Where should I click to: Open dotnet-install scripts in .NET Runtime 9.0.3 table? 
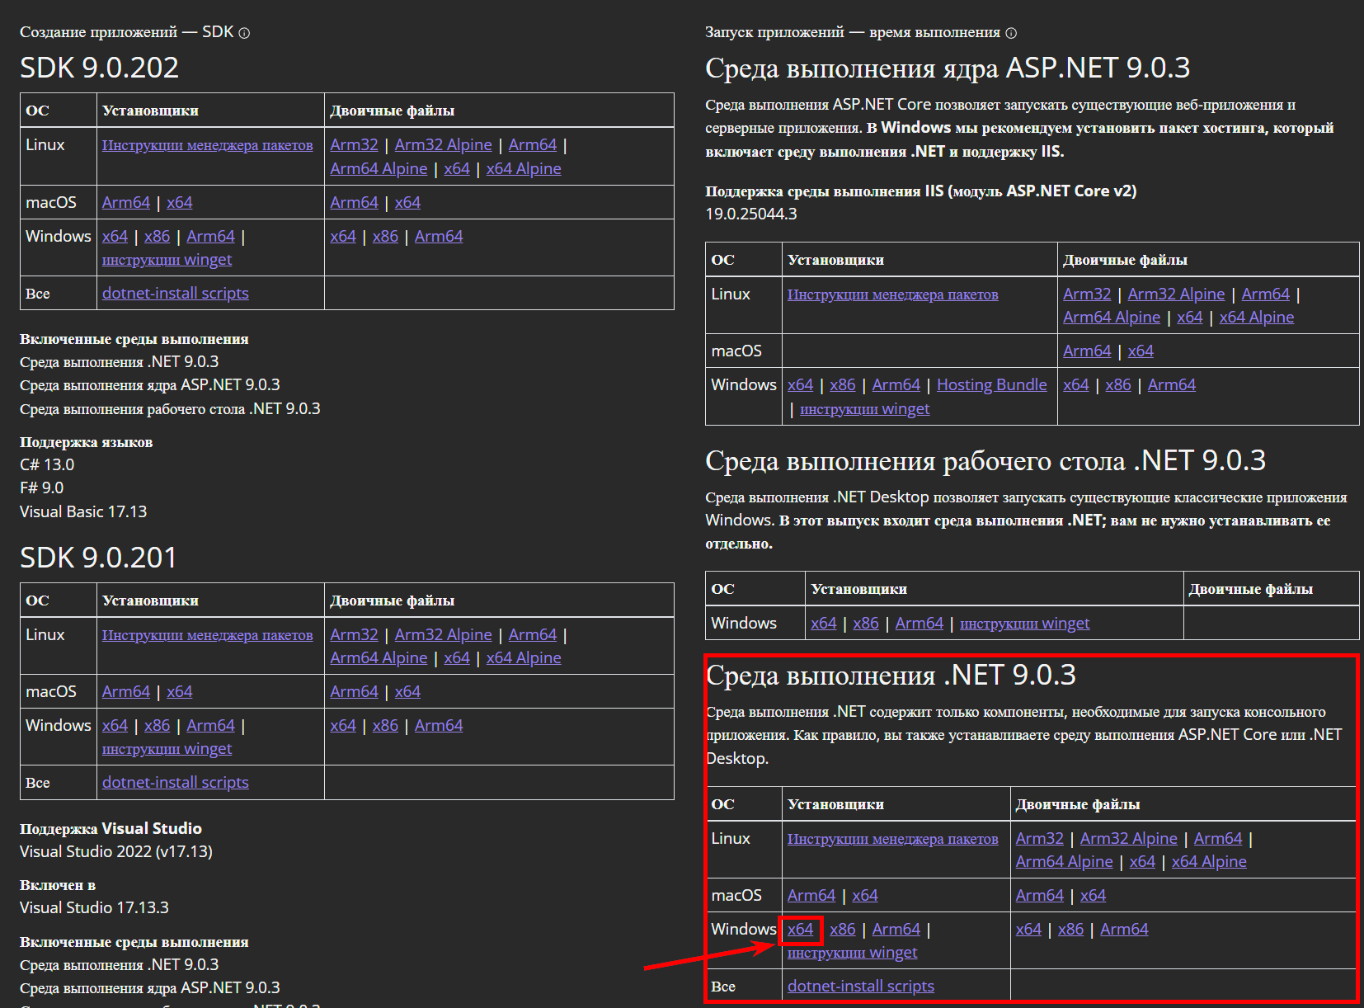[860, 987]
